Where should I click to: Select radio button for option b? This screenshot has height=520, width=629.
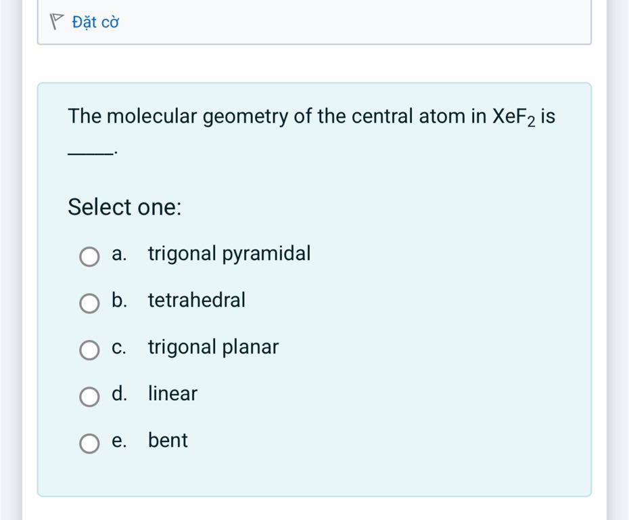89,304
